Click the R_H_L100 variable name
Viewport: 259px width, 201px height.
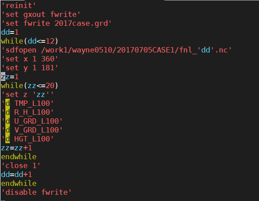32,113
